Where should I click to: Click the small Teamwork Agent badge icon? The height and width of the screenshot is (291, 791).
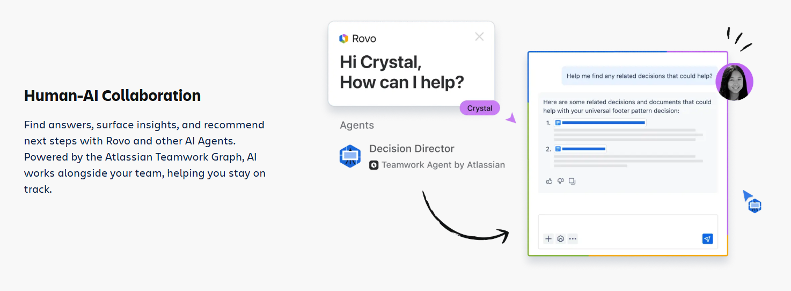click(x=374, y=165)
